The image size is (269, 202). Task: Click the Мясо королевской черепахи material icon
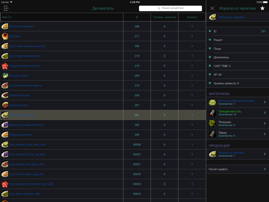(x=213, y=102)
